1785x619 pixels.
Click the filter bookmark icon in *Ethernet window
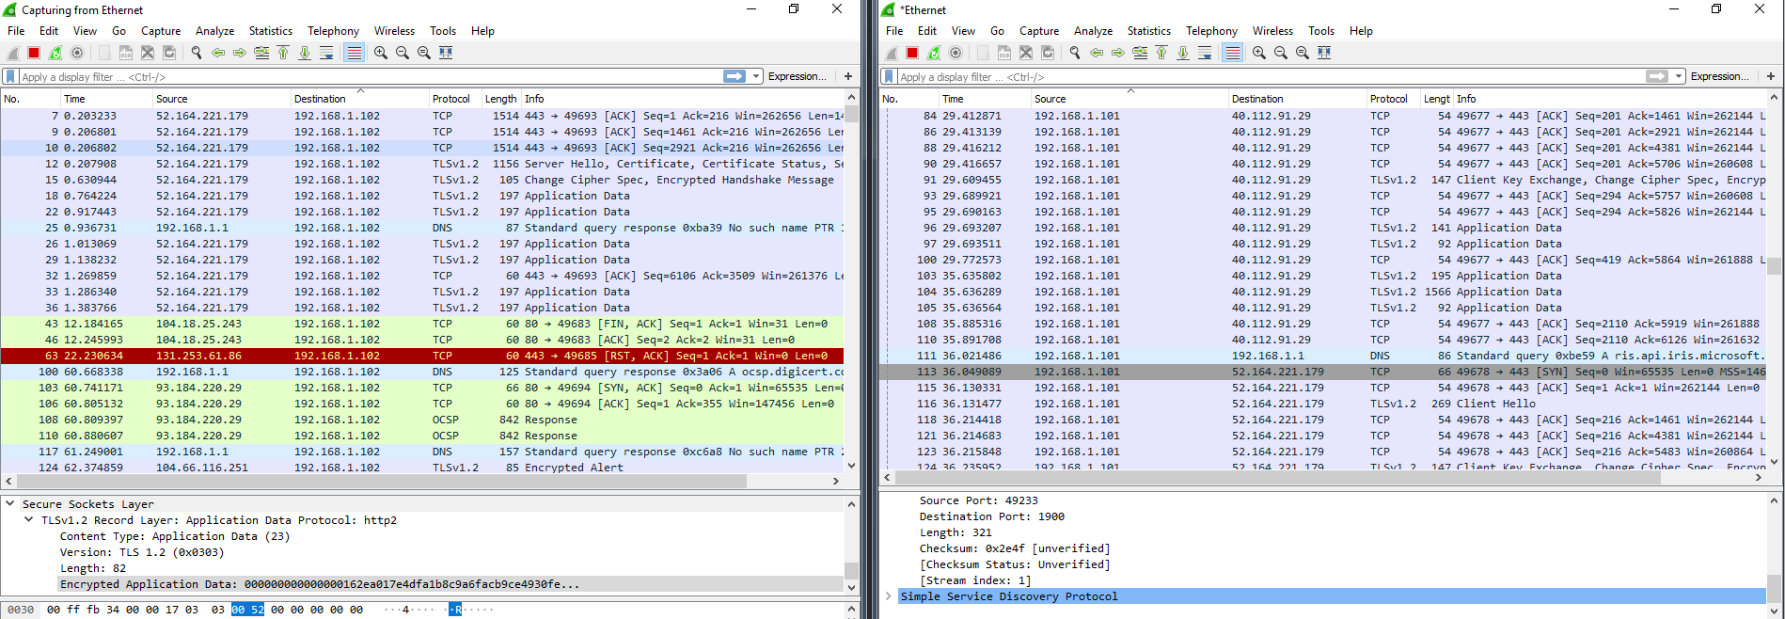click(x=889, y=76)
